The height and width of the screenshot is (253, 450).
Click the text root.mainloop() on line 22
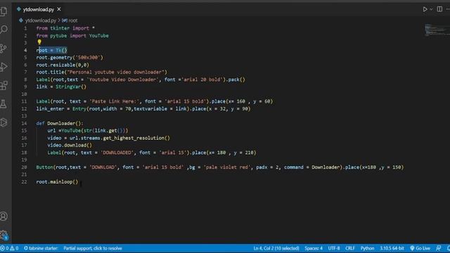pos(57,182)
